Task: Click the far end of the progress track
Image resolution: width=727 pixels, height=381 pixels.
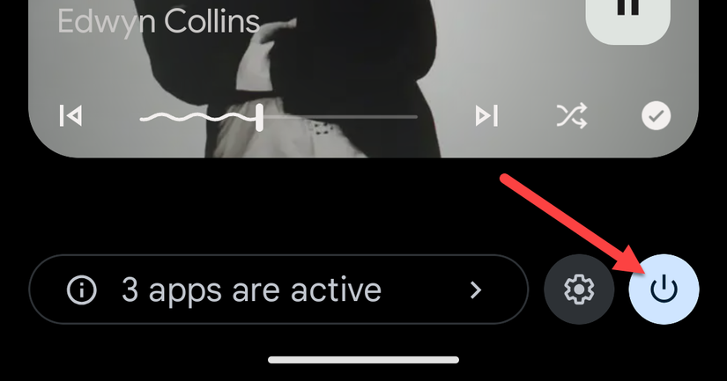Action: click(x=415, y=117)
